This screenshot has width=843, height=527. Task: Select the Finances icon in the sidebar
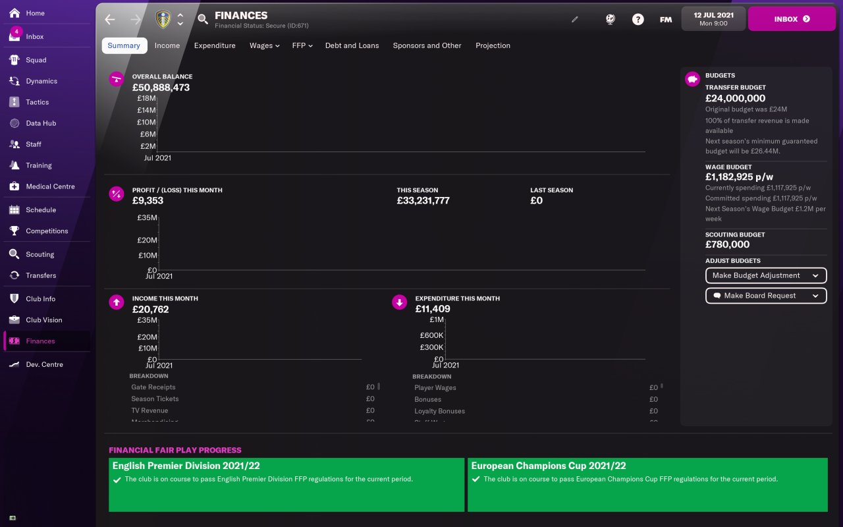tap(14, 341)
